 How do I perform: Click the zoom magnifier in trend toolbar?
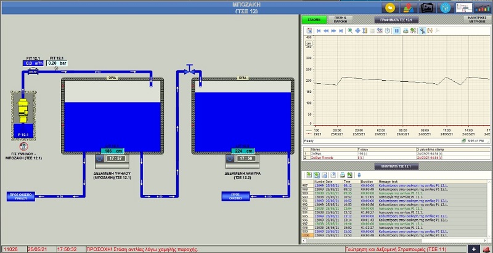click(x=349, y=30)
